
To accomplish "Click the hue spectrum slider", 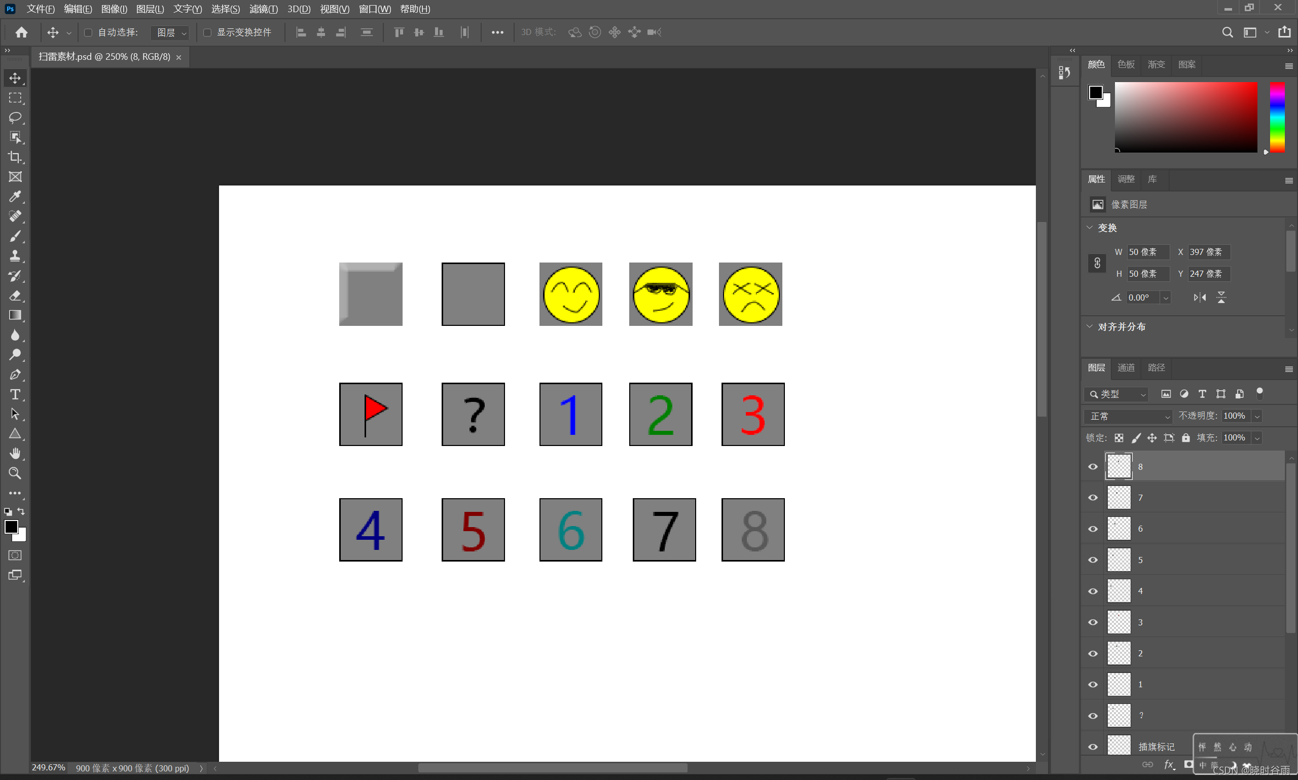I will pyautogui.click(x=1277, y=117).
